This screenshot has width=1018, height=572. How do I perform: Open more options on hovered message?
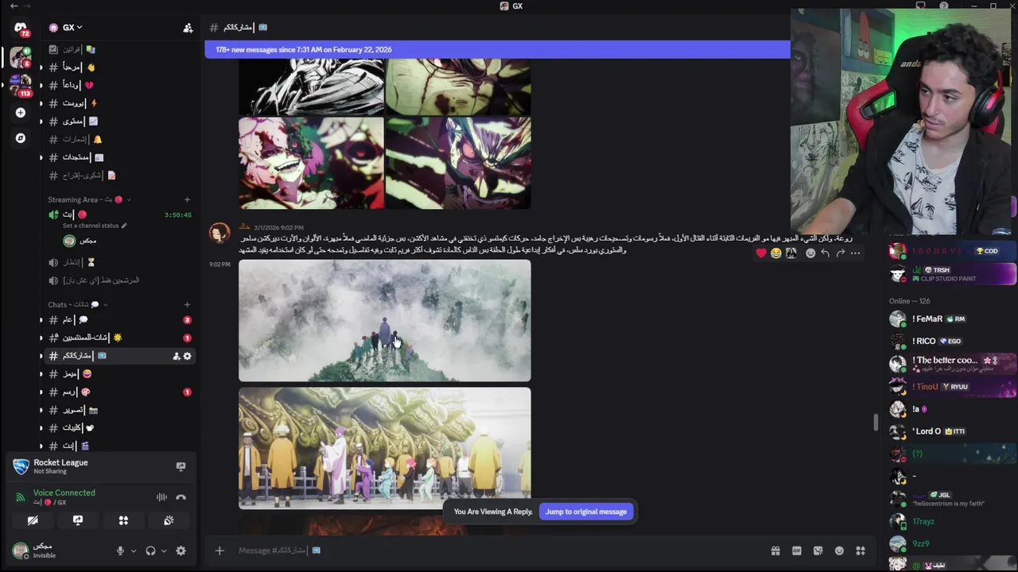pos(856,253)
